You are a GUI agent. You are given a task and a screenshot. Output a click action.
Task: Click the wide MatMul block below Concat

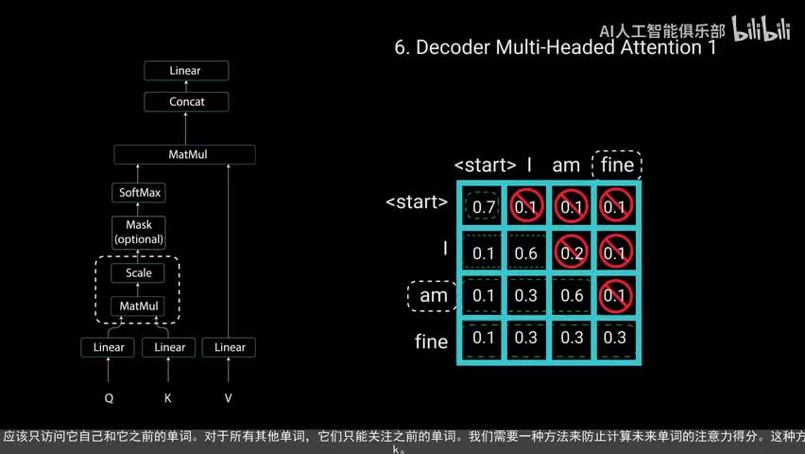tap(185, 154)
